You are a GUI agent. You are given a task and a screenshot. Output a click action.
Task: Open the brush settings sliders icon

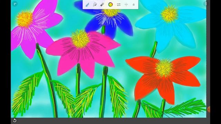(119, 4)
